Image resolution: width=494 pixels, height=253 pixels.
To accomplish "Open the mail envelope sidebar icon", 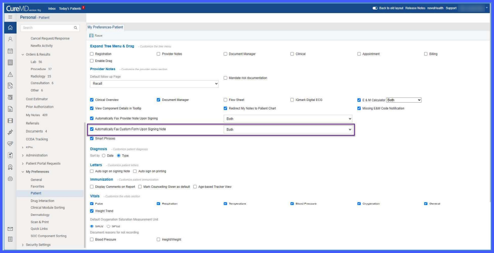I will (10, 229).
